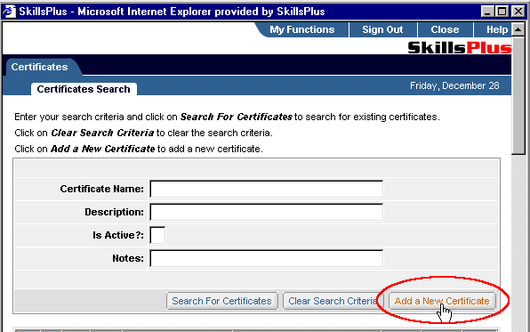Click the scrollbar up arrow
The image size is (530, 332).
518,29
